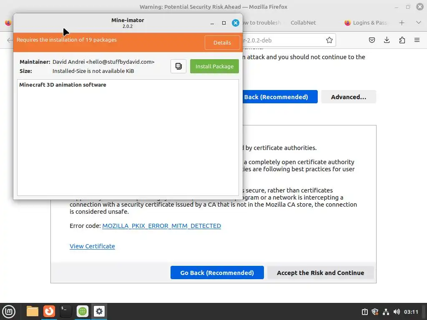Screen dimensions: 427x320
Task: Click the Advanced... button
Action: pos(349,97)
